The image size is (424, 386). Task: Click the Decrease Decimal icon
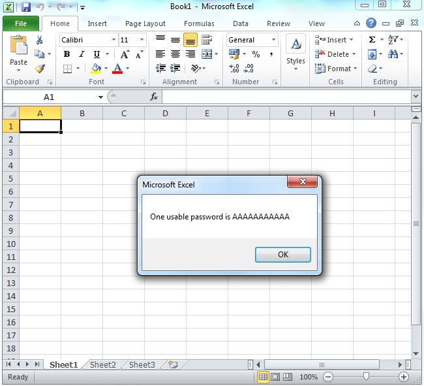pos(249,68)
